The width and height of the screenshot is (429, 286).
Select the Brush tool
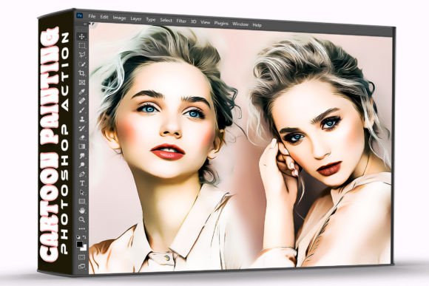[82, 110]
